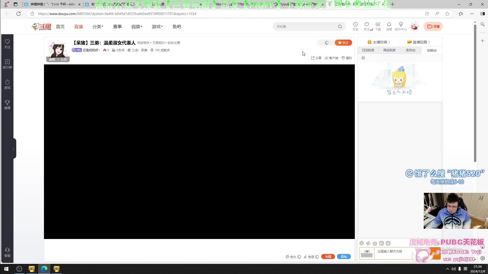Click the 下载 download icon

378,26
